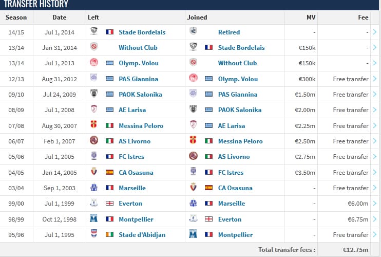The width and height of the screenshot is (381, 257).
Task: Click Everton crest in the Left column
Action: pos(94,204)
